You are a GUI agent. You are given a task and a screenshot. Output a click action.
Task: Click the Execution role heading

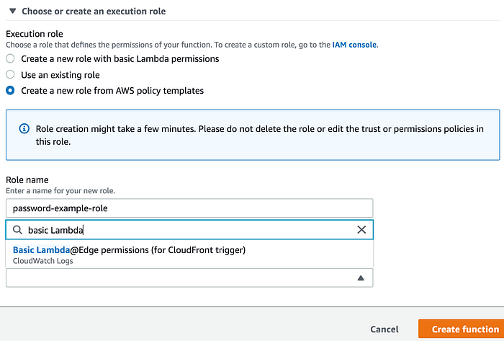[34, 33]
